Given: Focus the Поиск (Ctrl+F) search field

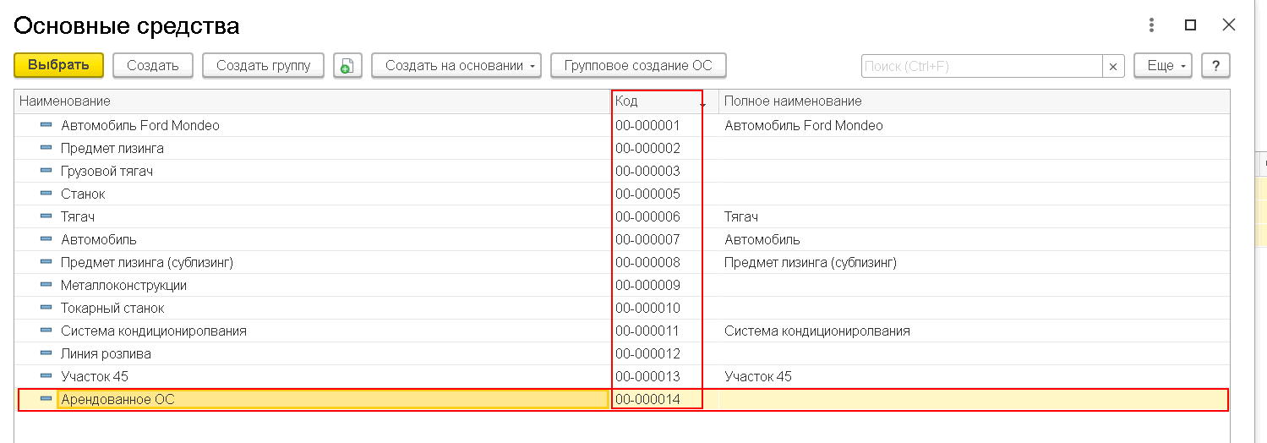Looking at the screenshot, I should [x=981, y=66].
